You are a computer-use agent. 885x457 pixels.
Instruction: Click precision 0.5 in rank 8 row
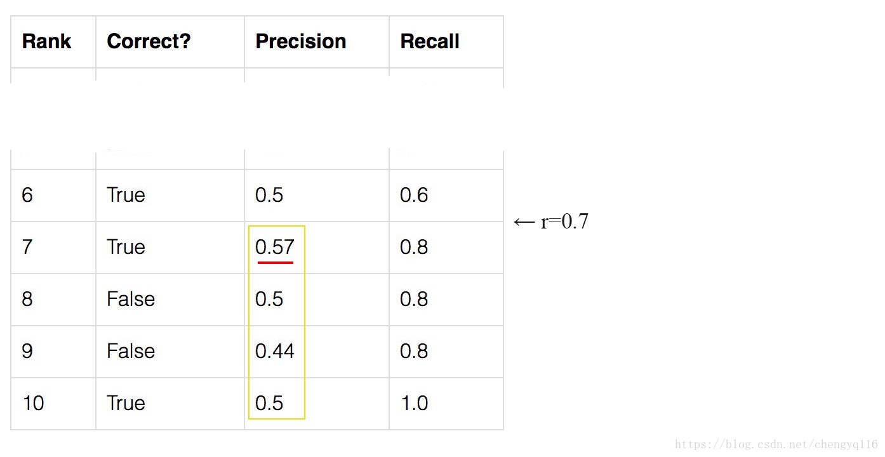point(269,299)
